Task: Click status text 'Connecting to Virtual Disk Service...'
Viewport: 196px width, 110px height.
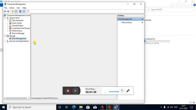Action: click(45, 98)
